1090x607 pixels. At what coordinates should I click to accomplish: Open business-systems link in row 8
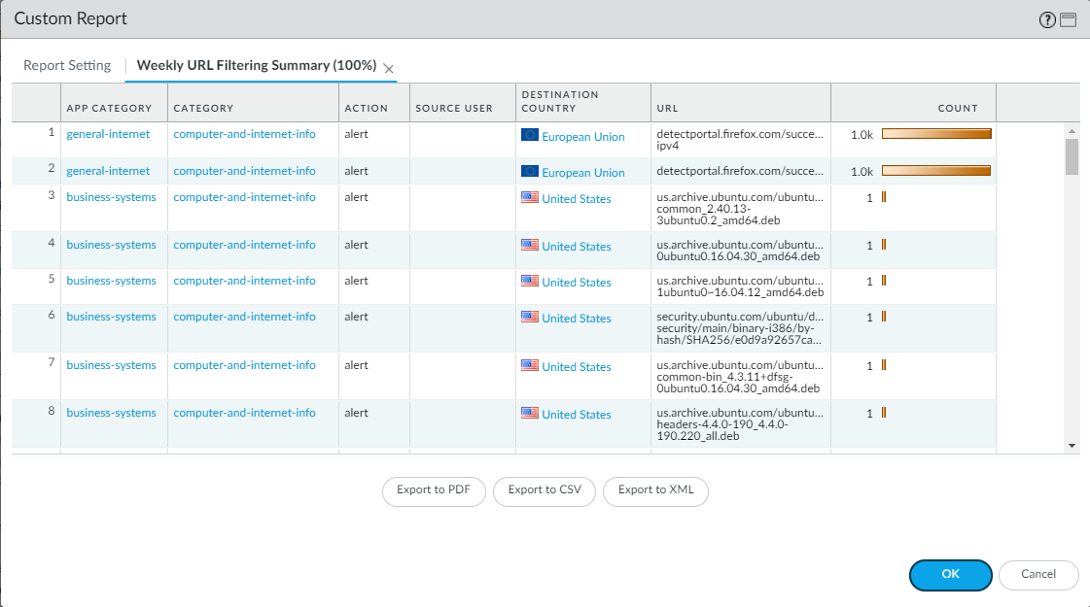pyautogui.click(x=111, y=413)
